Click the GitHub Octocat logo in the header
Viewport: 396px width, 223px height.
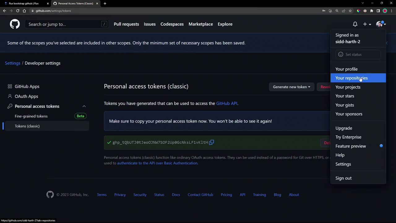point(15,24)
